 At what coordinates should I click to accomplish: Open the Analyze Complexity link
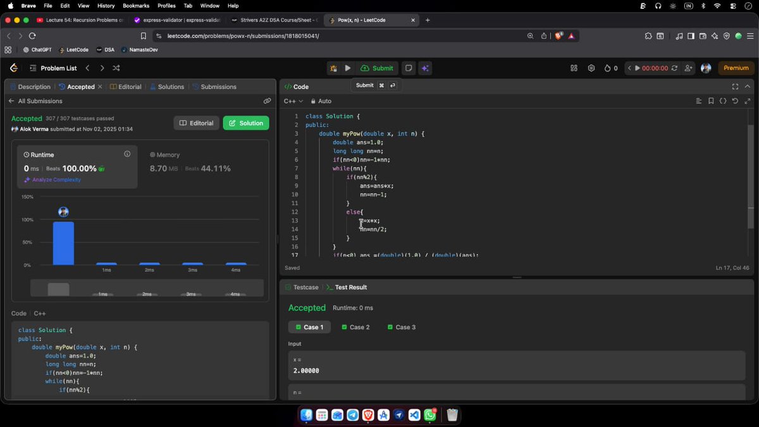[52, 180]
